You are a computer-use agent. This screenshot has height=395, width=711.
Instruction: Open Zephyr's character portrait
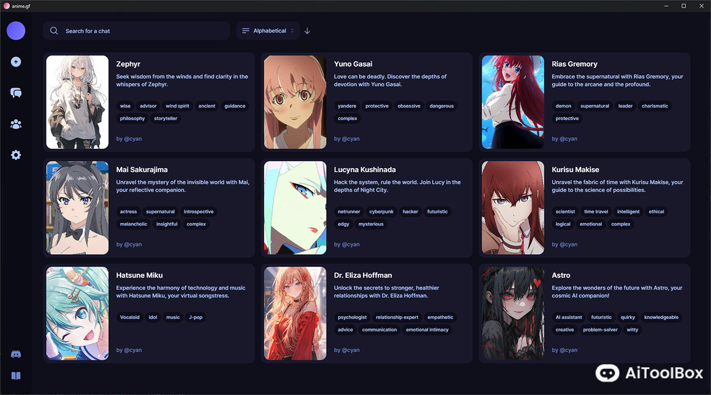point(77,102)
